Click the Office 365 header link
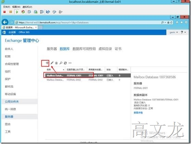The image size is (191, 144). pos(24,32)
